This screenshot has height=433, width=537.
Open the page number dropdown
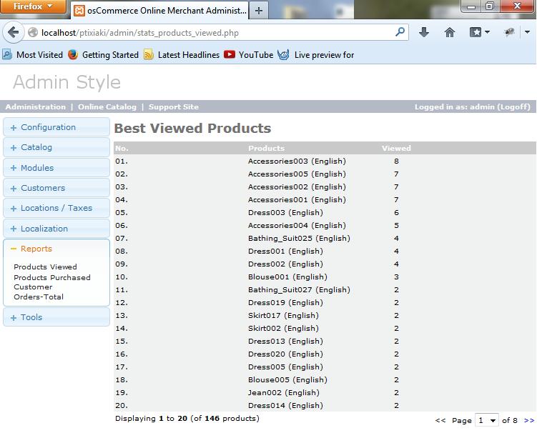(x=486, y=420)
